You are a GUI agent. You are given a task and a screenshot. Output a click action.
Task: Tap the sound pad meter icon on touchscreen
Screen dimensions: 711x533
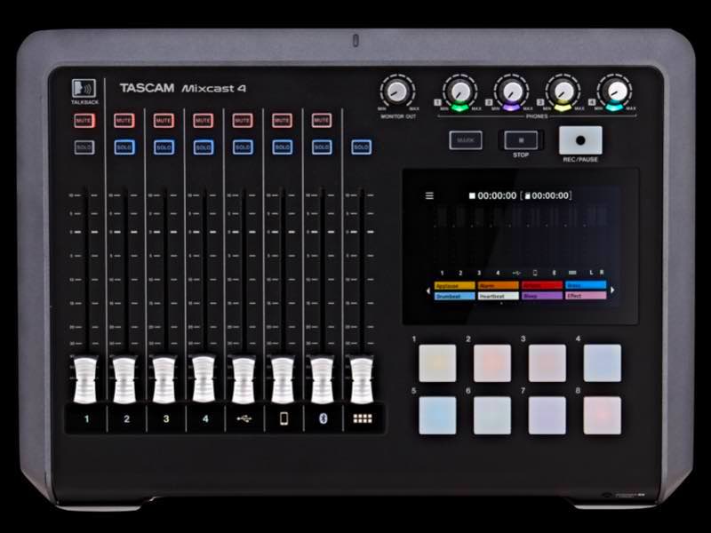coord(572,273)
